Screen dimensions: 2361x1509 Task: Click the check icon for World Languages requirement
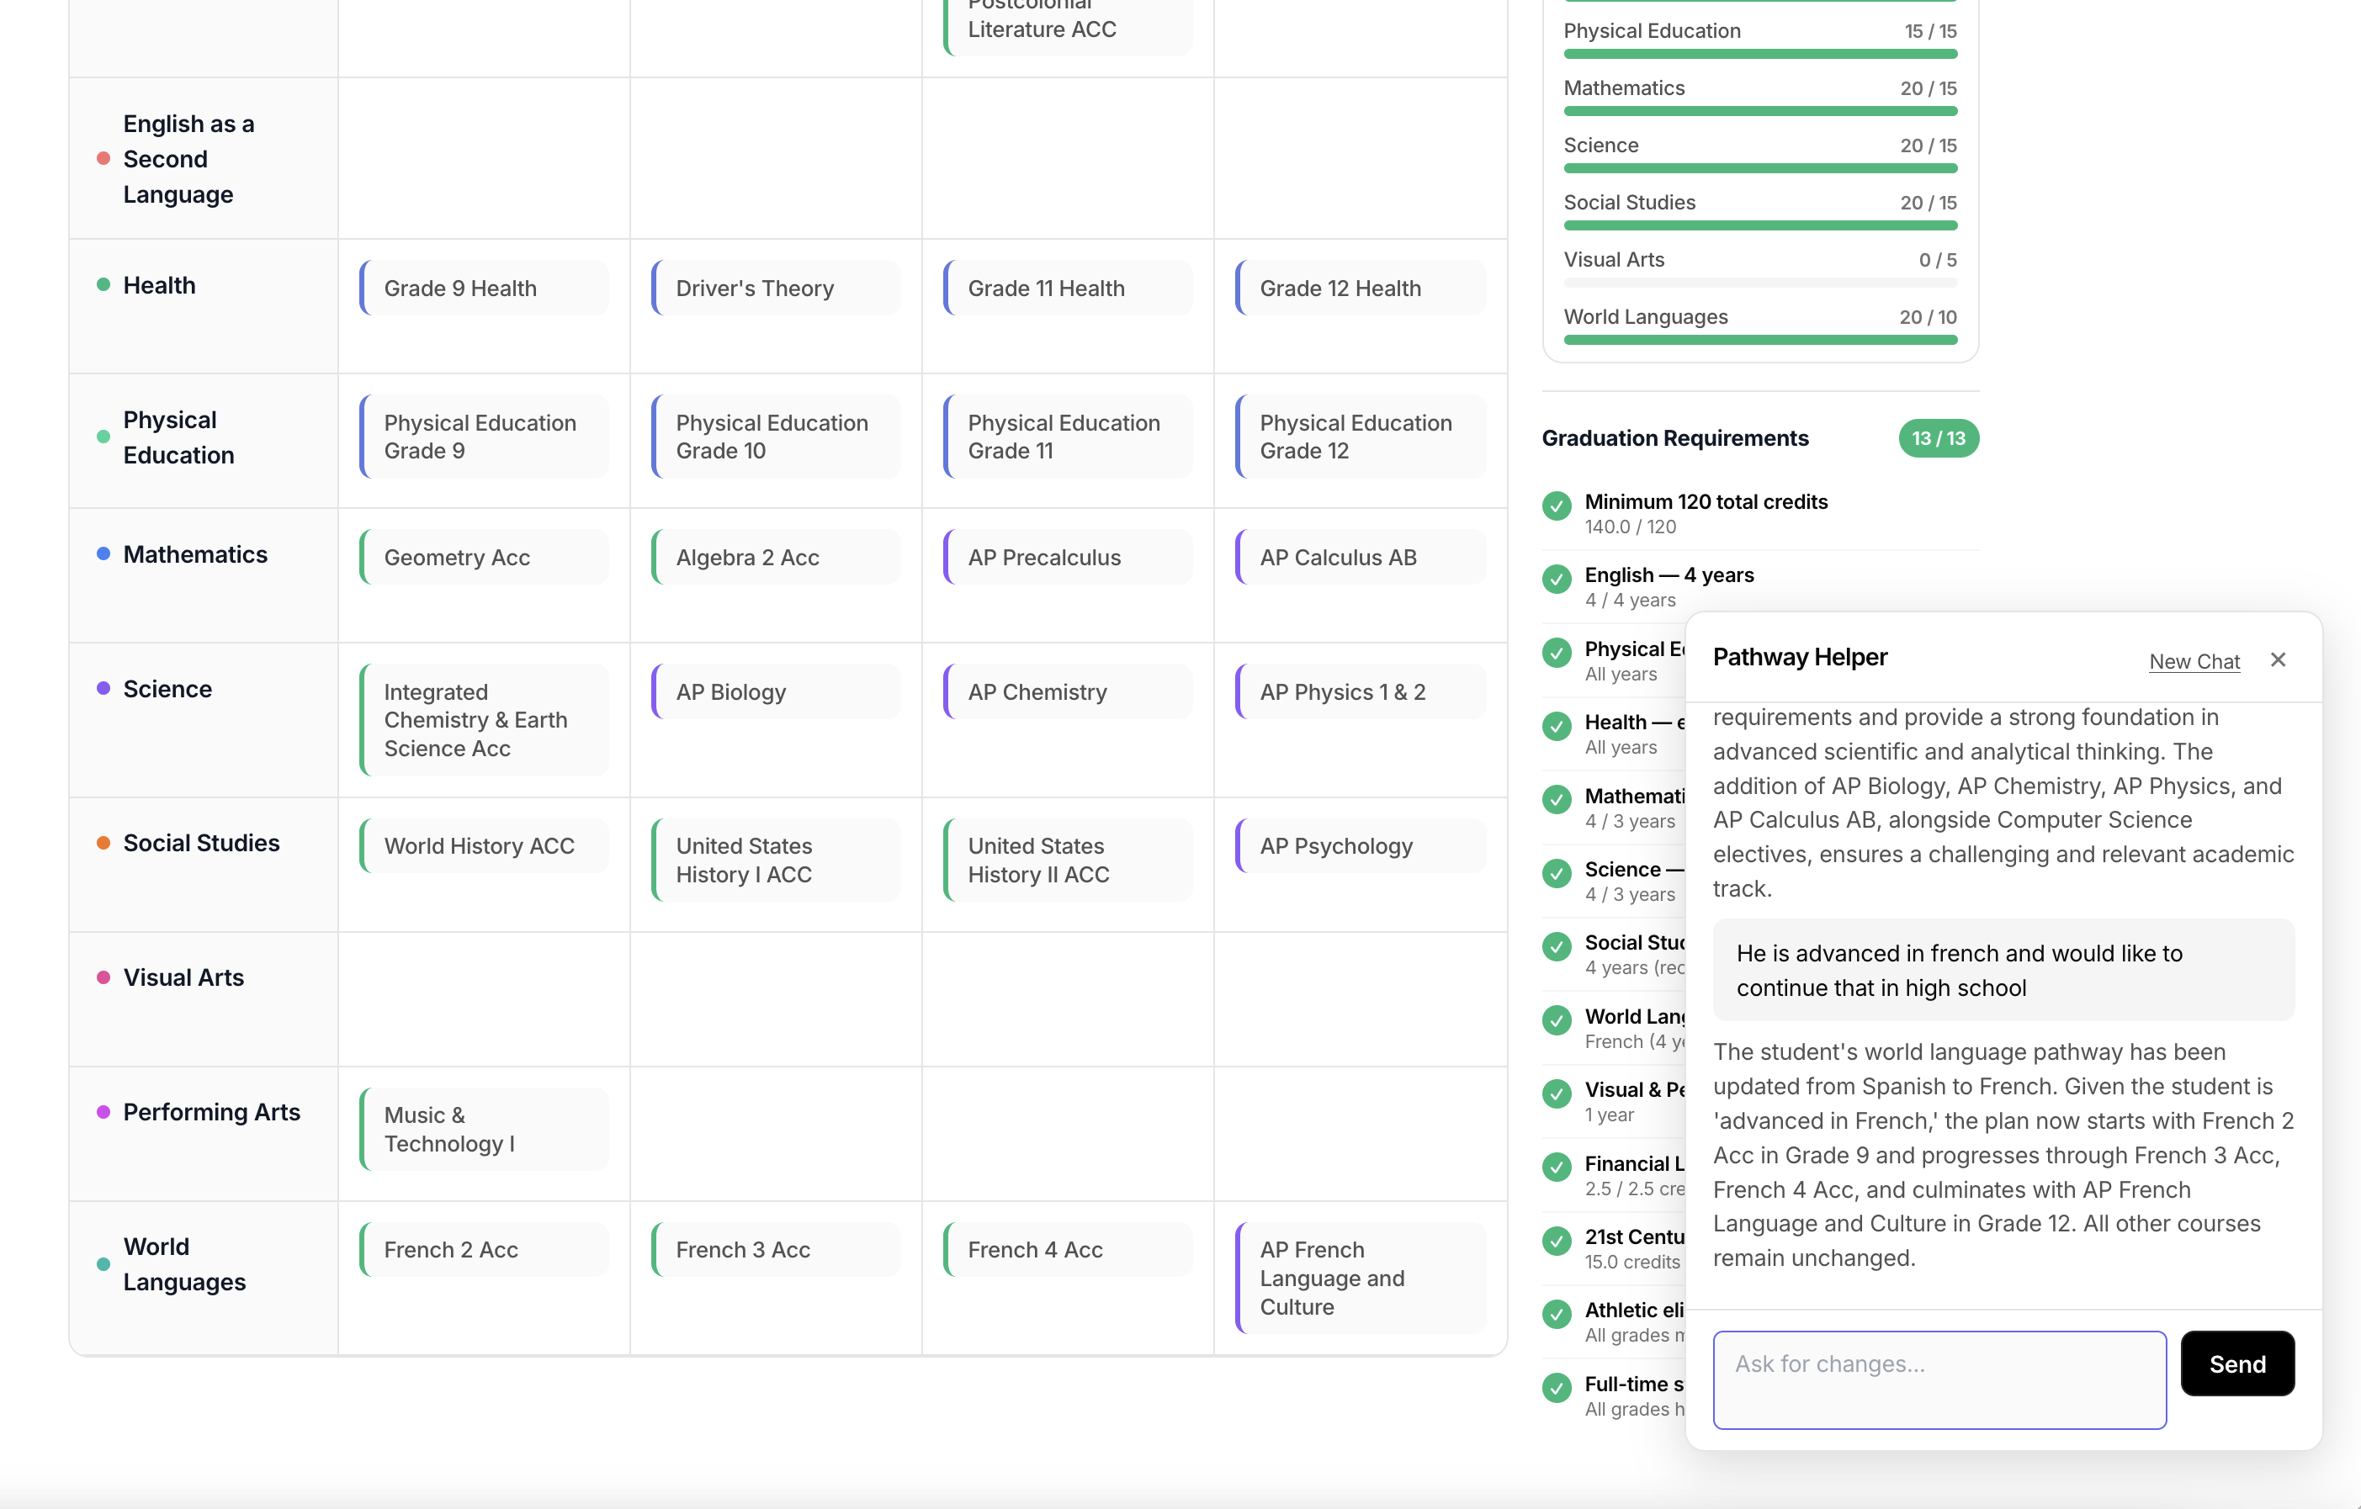point(1556,1020)
